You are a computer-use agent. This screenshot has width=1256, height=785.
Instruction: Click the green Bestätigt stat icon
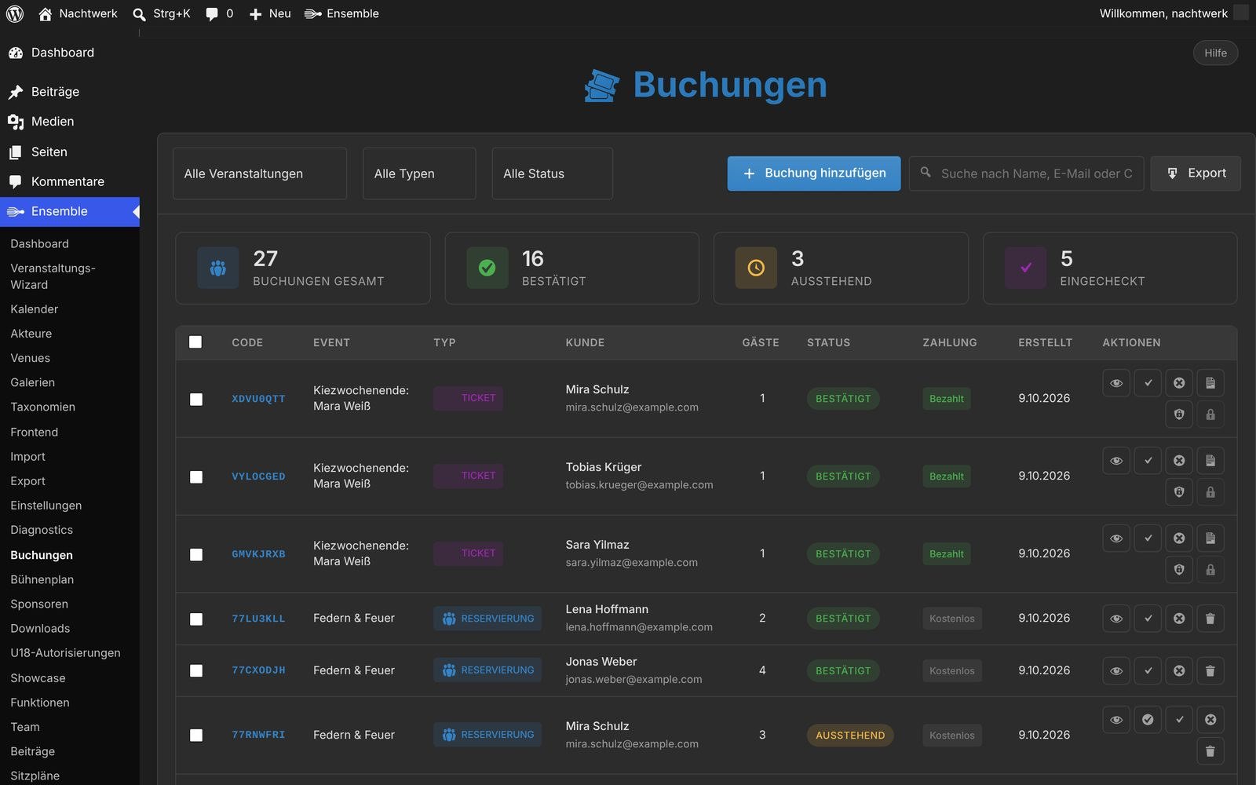point(487,268)
